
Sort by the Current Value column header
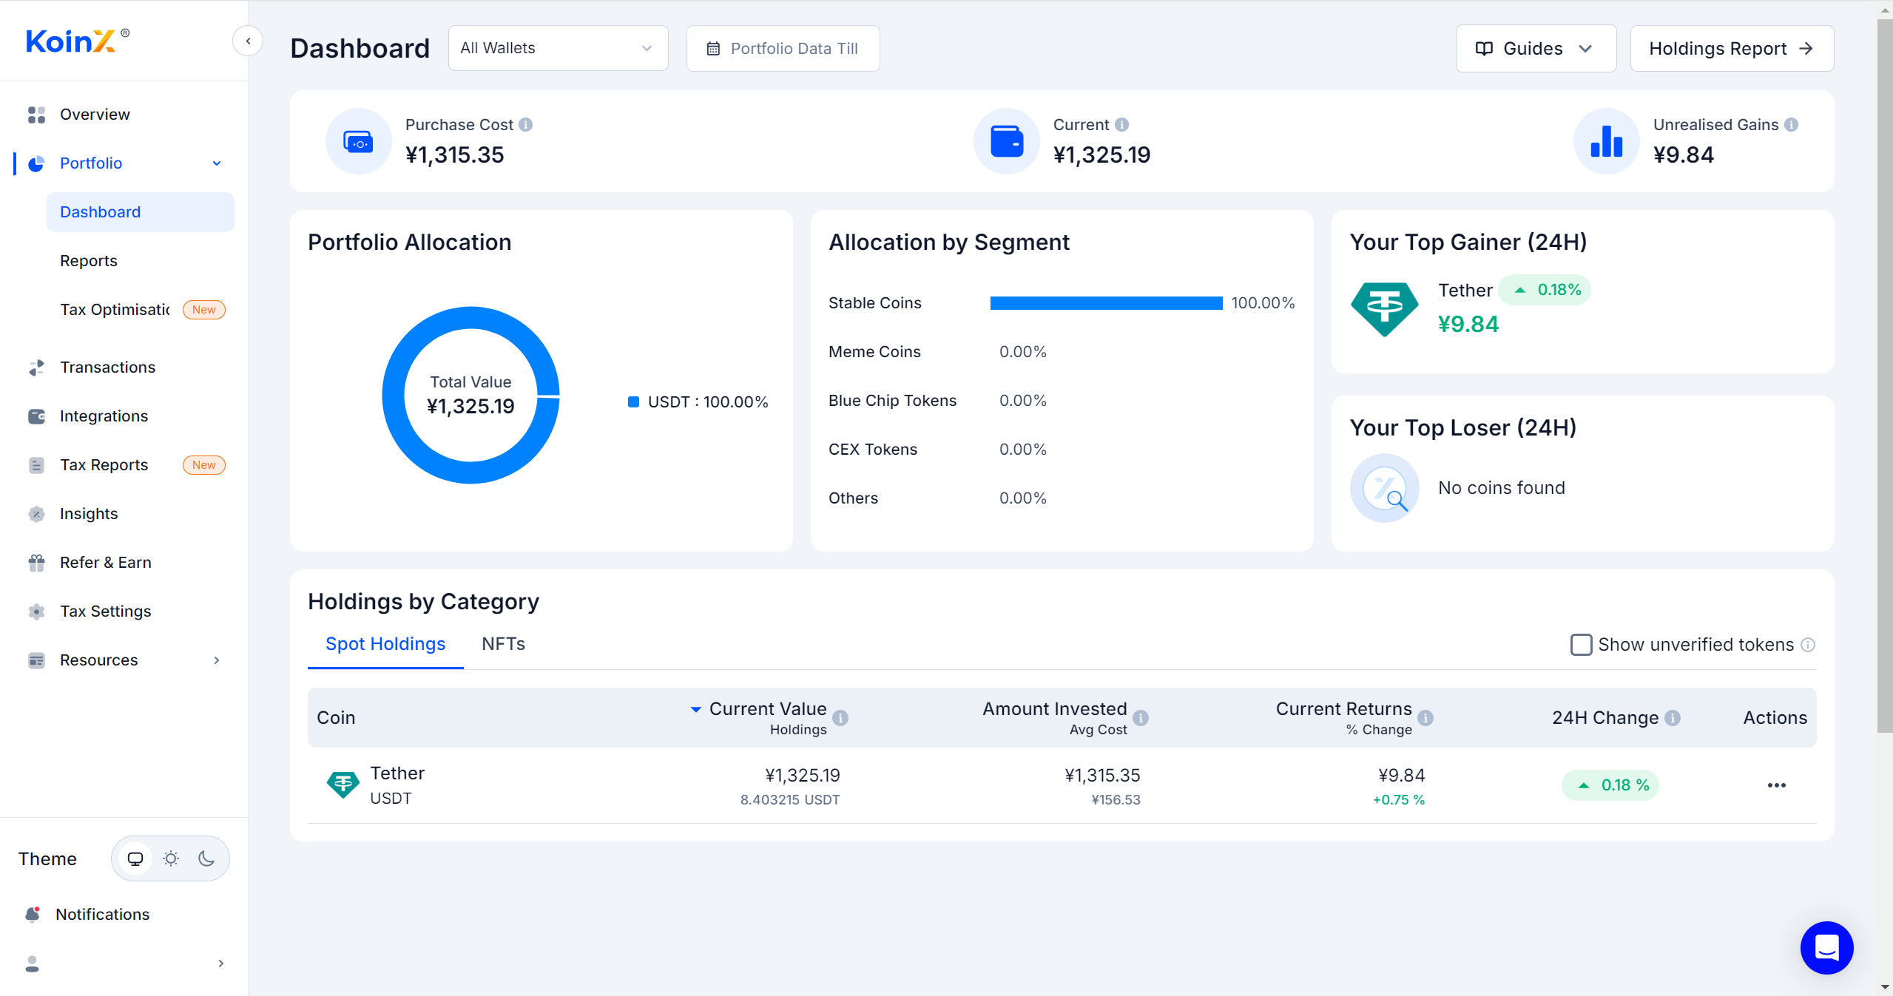click(x=767, y=709)
